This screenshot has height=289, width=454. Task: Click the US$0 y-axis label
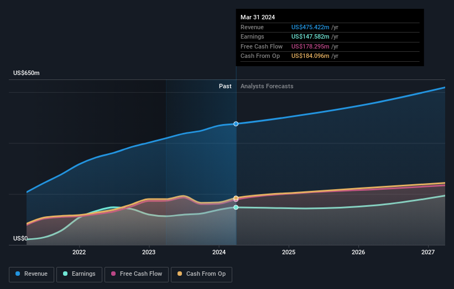(x=20, y=238)
